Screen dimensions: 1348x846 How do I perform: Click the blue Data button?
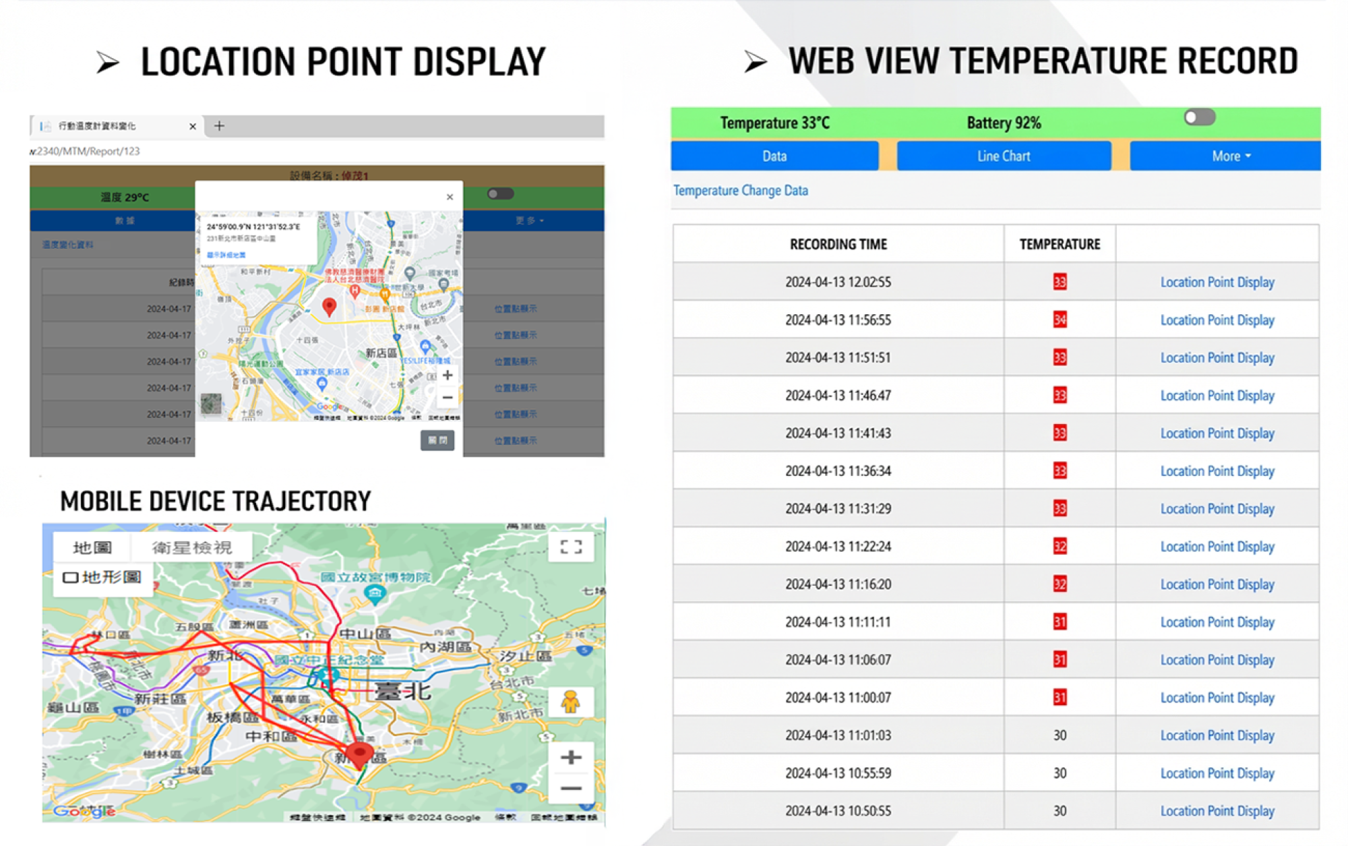click(x=774, y=156)
